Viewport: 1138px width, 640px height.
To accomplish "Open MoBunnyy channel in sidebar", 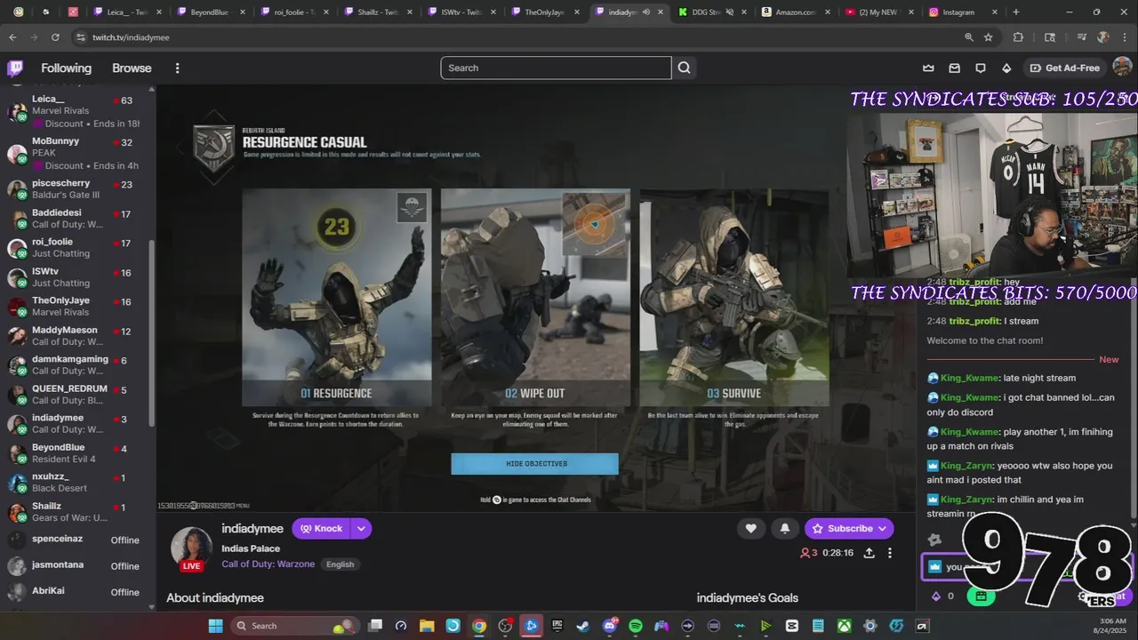I will [x=78, y=153].
